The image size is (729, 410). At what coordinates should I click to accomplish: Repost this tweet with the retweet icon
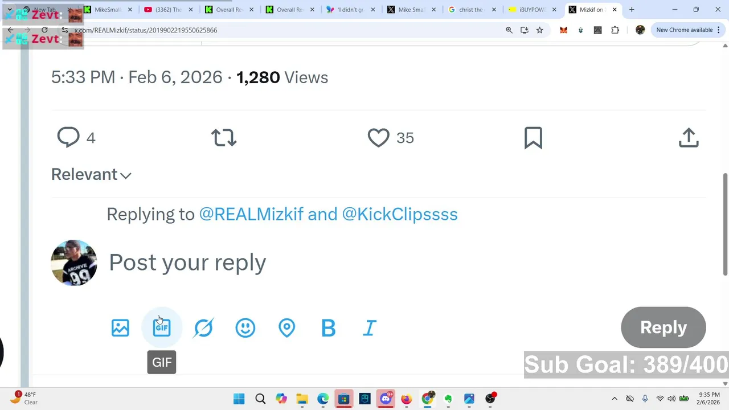[223, 138]
